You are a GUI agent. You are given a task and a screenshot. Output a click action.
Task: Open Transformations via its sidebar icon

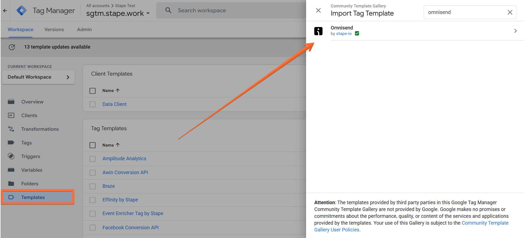[x=11, y=129]
